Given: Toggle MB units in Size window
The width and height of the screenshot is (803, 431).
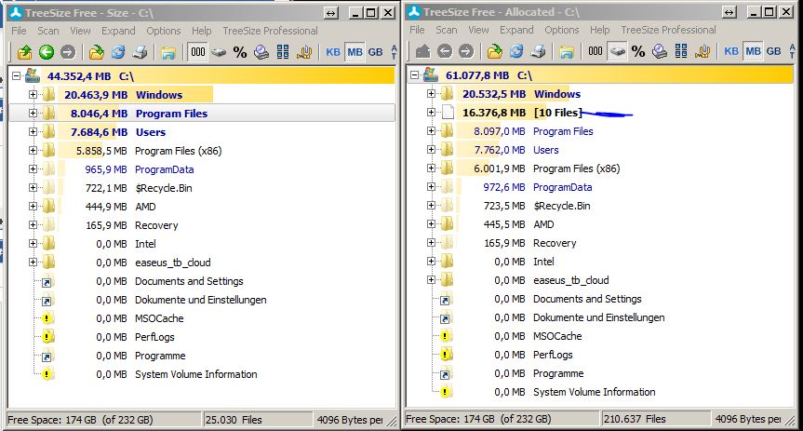Looking at the screenshot, I should tap(355, 52).
